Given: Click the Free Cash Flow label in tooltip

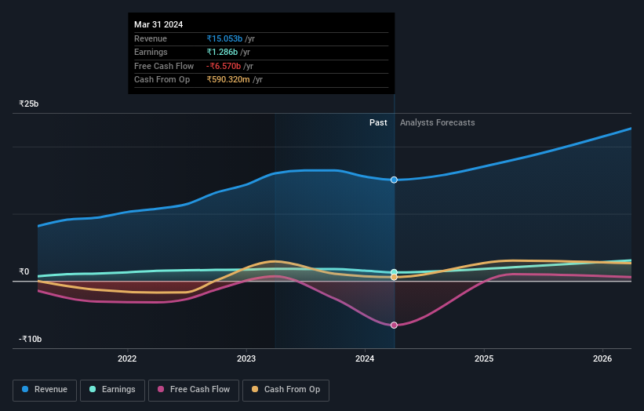Looking at the screenshot, I should pos(164,66).
